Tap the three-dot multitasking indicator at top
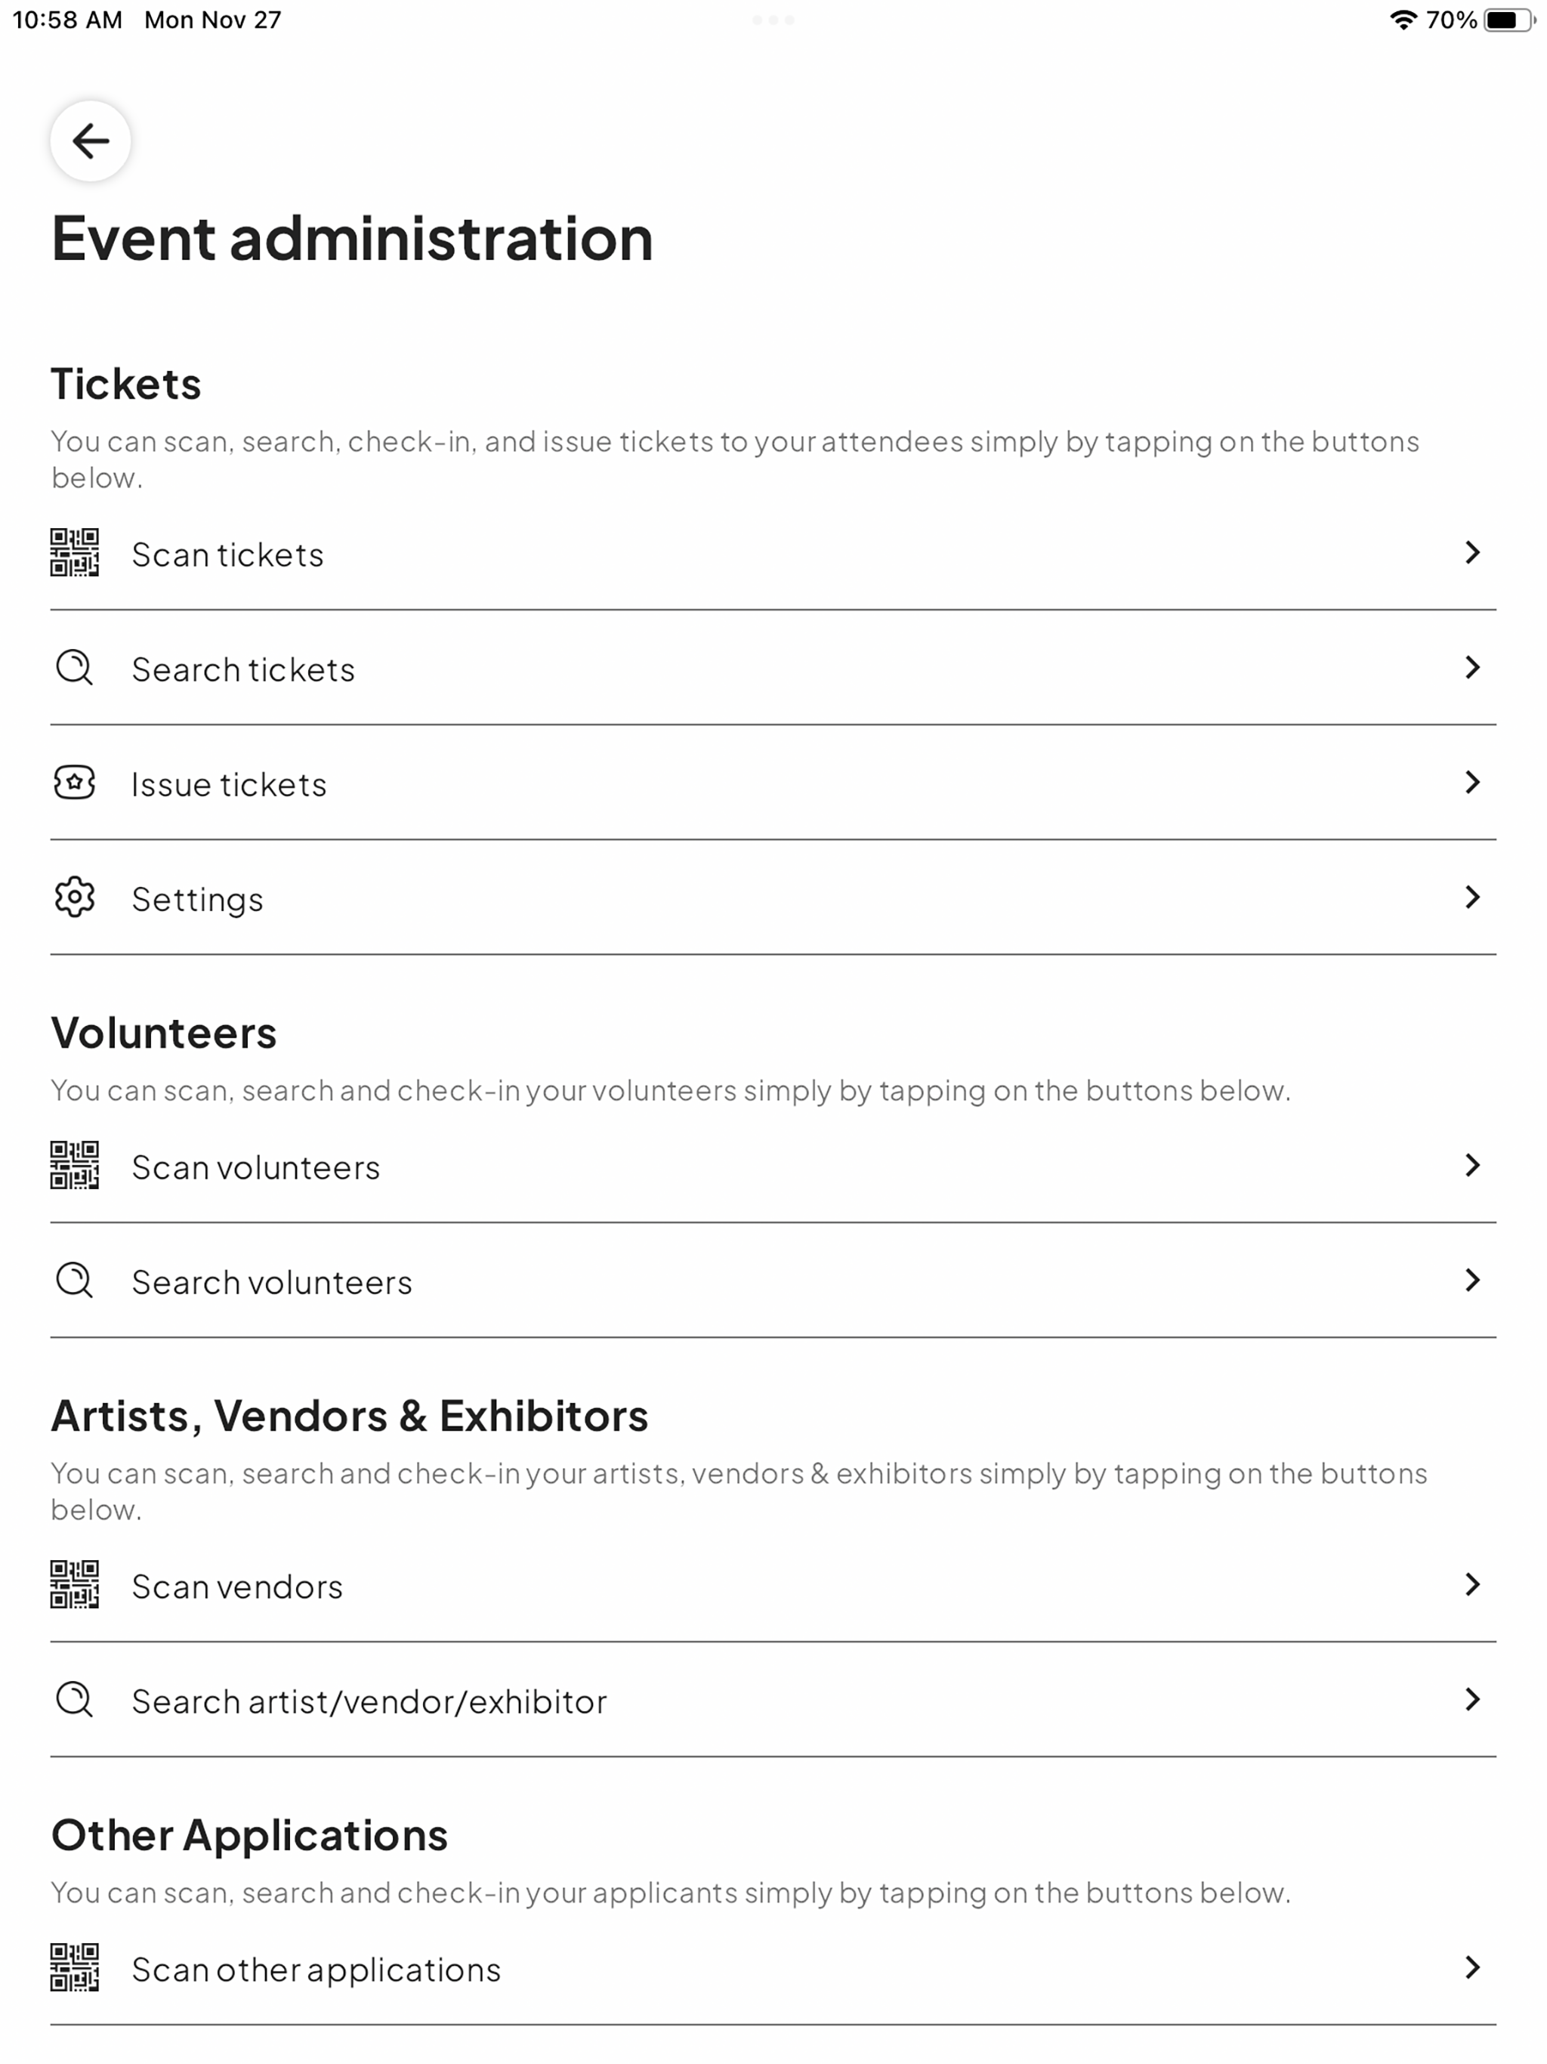The height and width of the screenshot is (2064, 1547). tap(773, 20)
